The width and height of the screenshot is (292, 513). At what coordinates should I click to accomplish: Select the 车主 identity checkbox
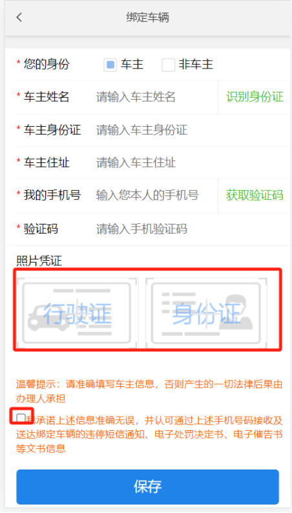pos(110,65)
